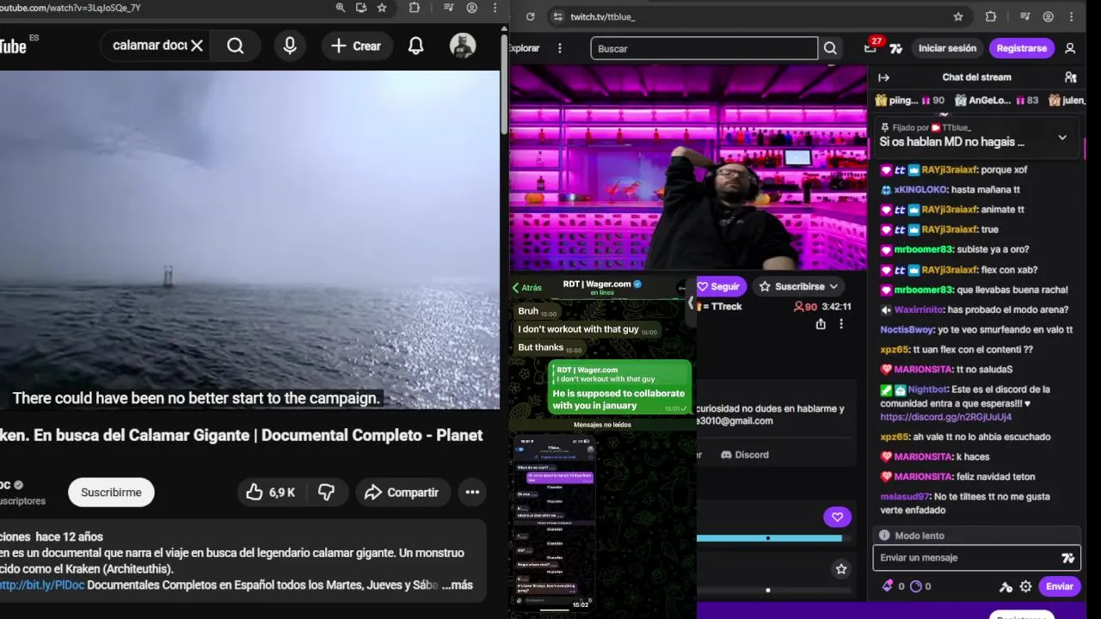Click the YouTube video player
Viewport: 1101px width, 619px height.
[x=249, y=240]
